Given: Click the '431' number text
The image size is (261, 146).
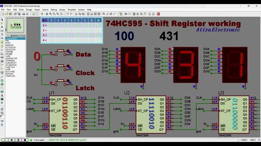Looking at the screenshot, I should point(169,36).
